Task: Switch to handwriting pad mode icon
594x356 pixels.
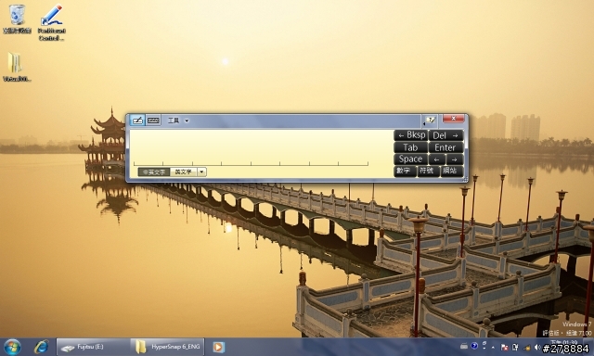Action: point(137,121)
